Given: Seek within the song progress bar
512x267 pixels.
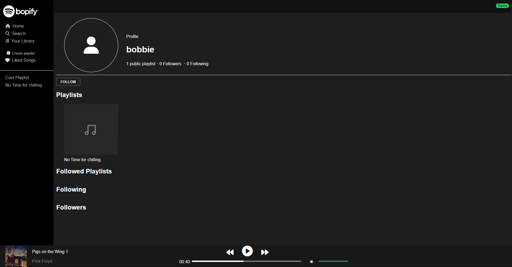Looking at the screenshot, I should coord(247,261).
